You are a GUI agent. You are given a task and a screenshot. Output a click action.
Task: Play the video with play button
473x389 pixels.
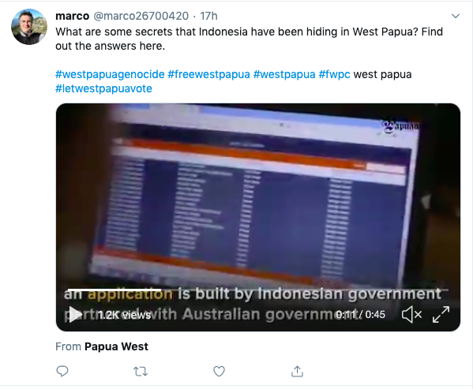(76, 314)
